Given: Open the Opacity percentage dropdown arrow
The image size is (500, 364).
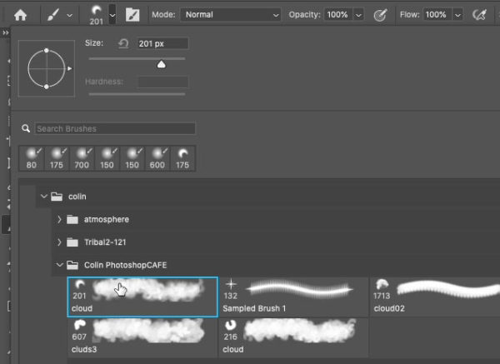Looking at the screenshot, I should click(359, 14).
